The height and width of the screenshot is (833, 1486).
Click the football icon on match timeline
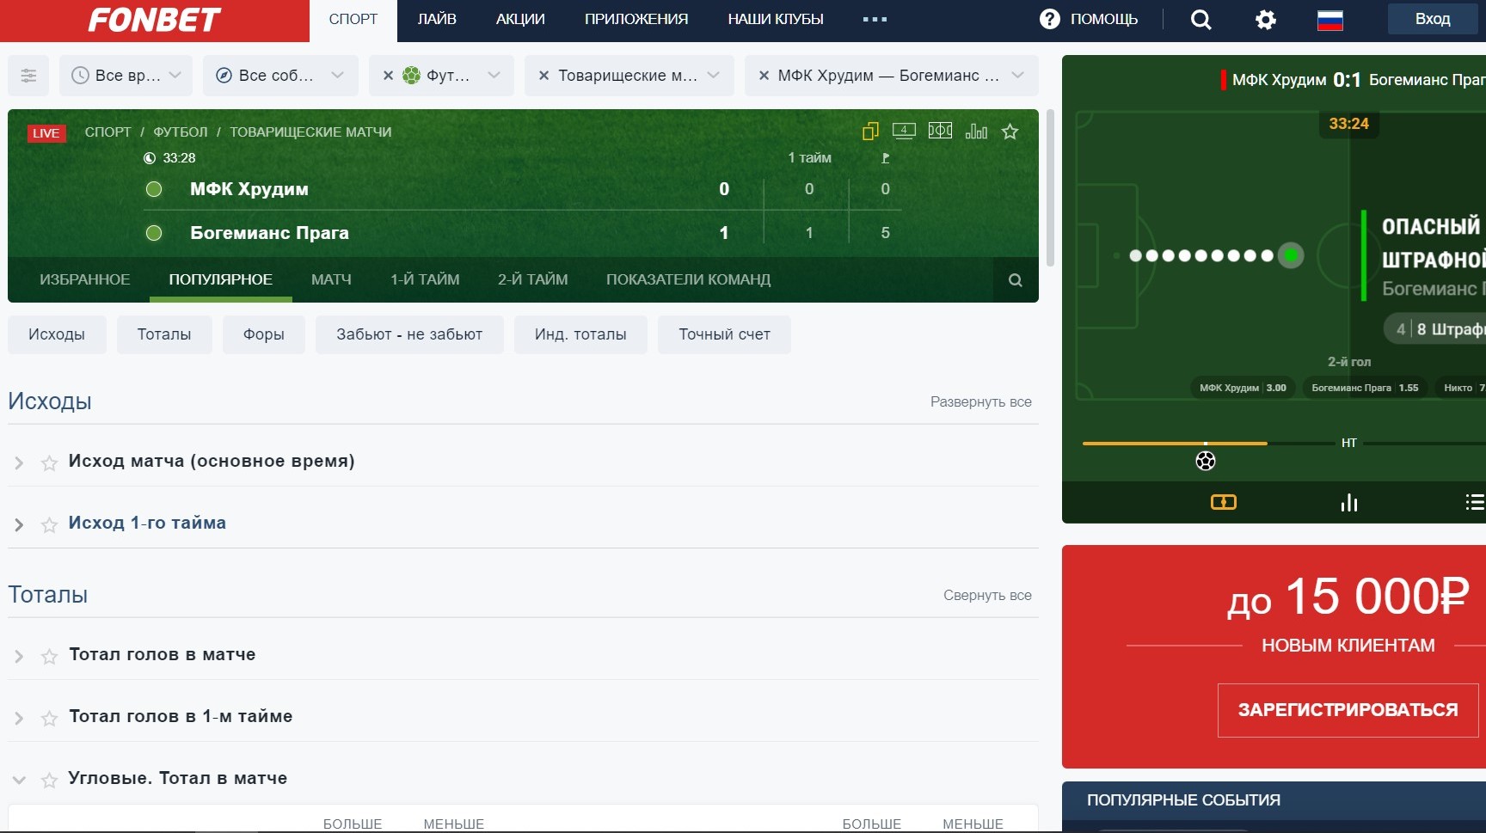point(1206,461)
